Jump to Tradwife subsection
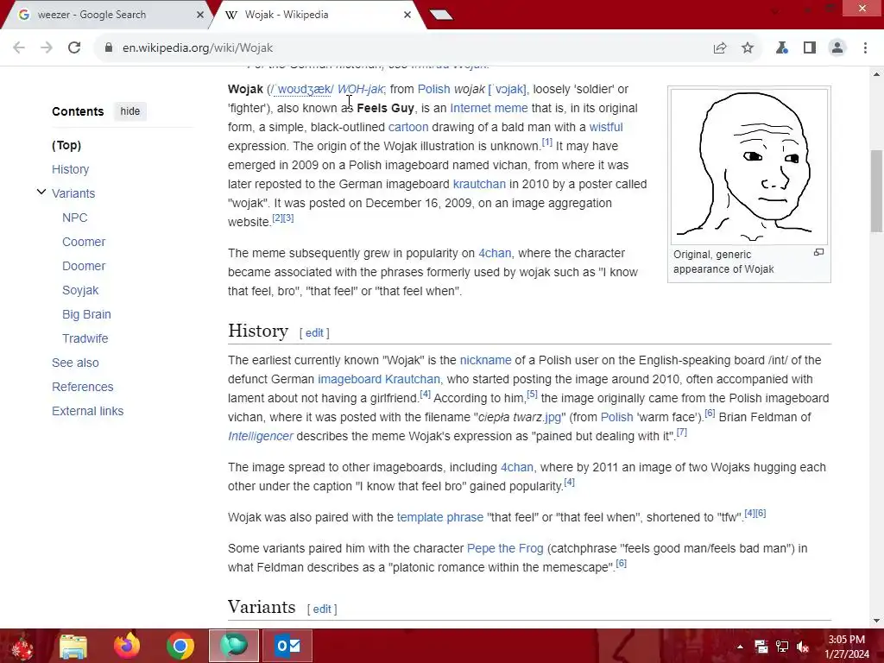 (85, 338)
